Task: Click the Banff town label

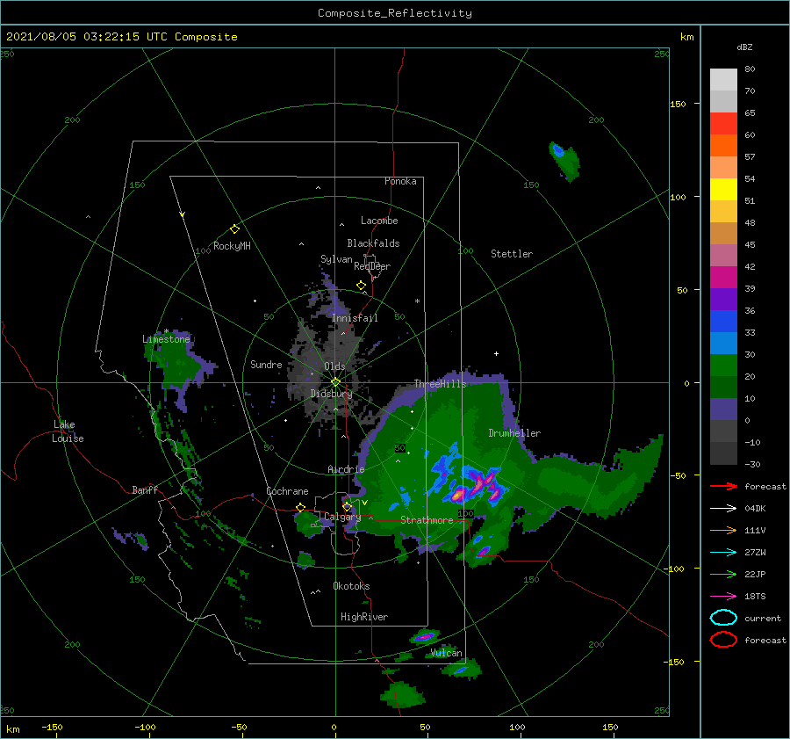Action: [145, 489]
